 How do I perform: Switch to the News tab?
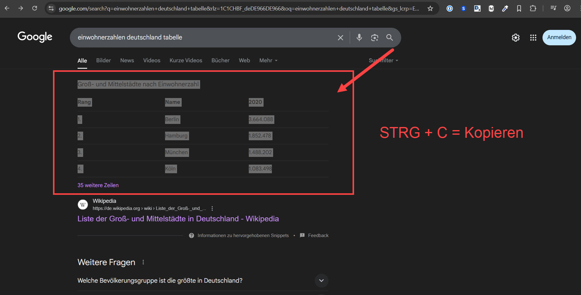point(127,60)
